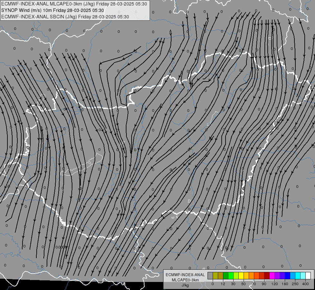Click the MLCAPE0-3km title line
The height and width of the screenshot is (290, 315).
(x=74, y=4)
